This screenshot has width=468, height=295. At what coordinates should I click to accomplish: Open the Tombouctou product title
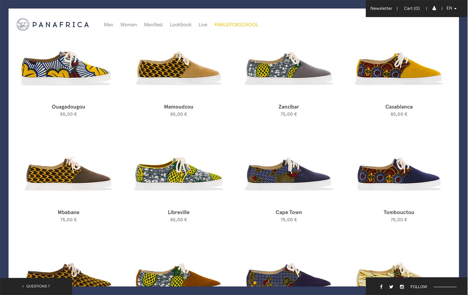[399, 212]
